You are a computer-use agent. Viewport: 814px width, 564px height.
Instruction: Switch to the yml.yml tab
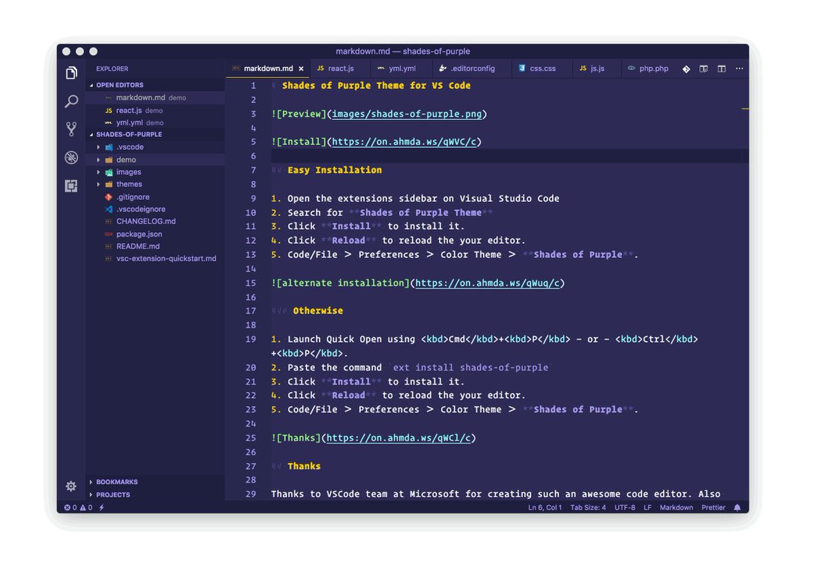tap(402, 68)
